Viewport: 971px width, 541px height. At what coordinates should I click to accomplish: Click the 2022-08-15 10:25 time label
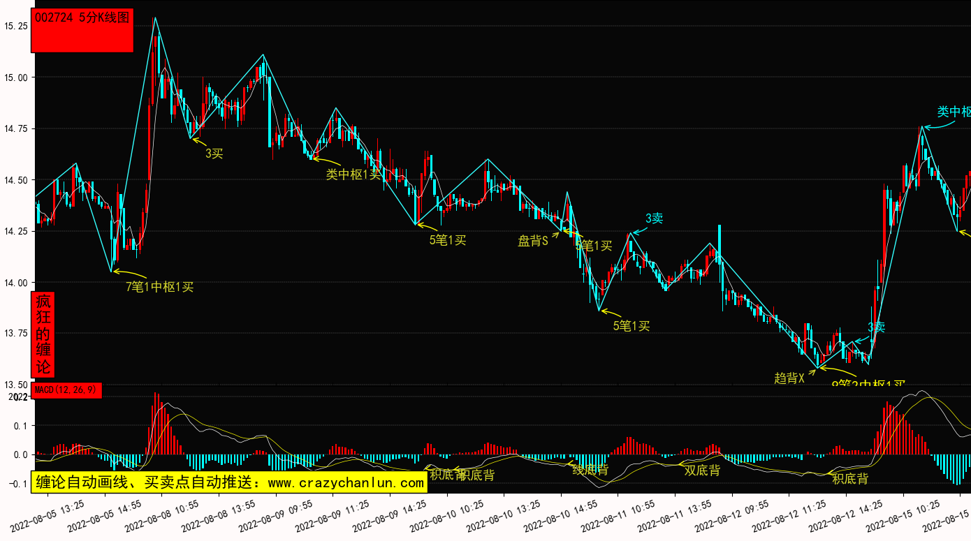pyautogui.click(x=903, y=515)
